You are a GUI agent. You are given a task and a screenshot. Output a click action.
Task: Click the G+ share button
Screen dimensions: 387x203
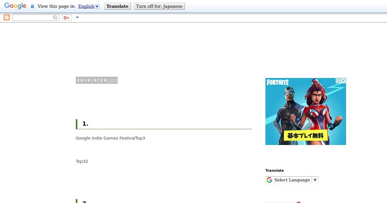[66, 17]
